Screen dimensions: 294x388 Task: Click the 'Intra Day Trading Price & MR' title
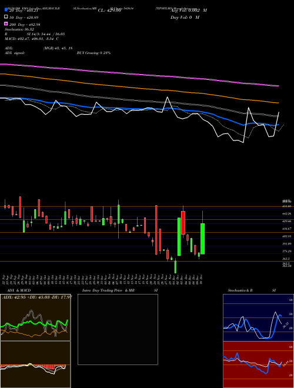click(x=108, y=290)
